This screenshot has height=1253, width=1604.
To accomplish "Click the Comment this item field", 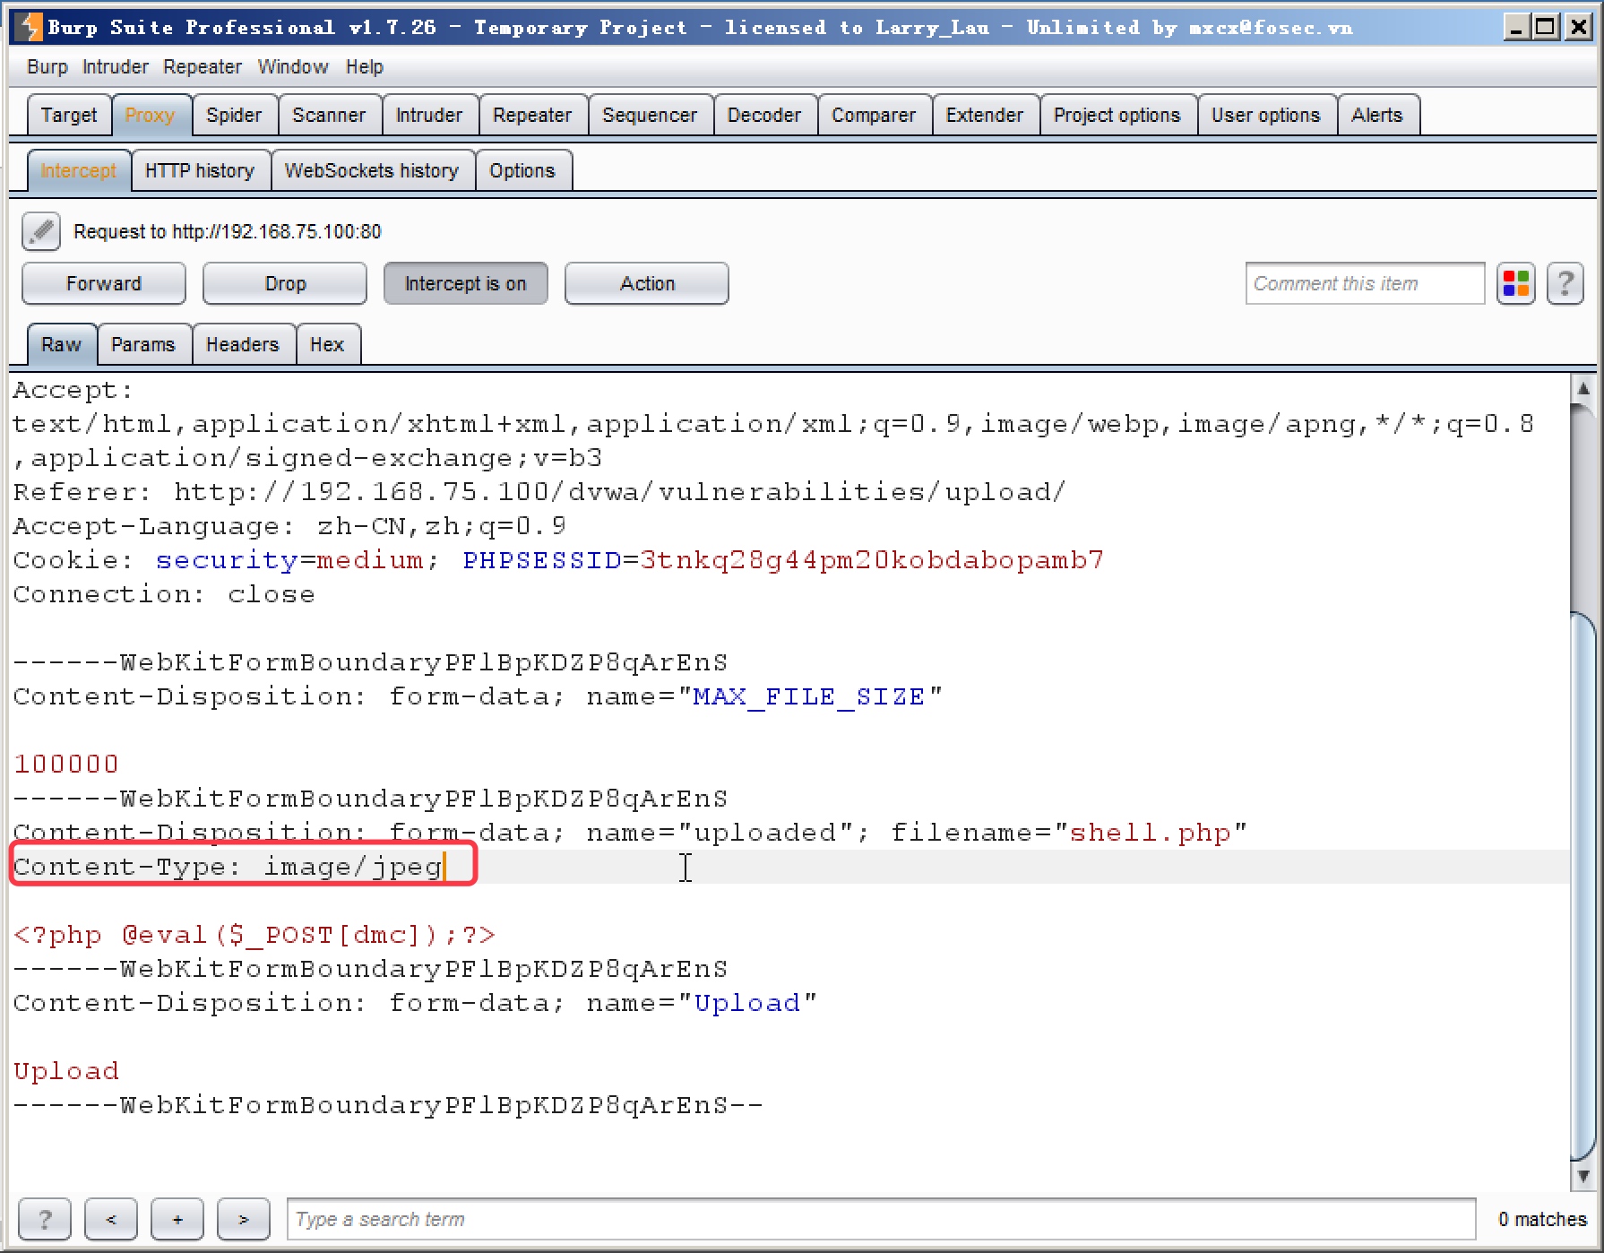I will 1365,284.
